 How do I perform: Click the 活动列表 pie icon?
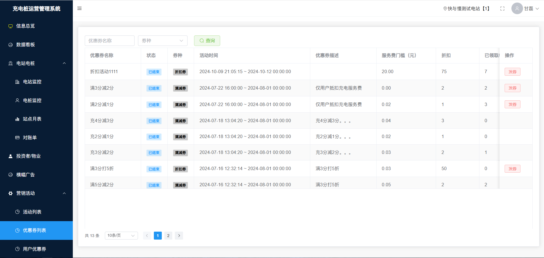(17, 212)
